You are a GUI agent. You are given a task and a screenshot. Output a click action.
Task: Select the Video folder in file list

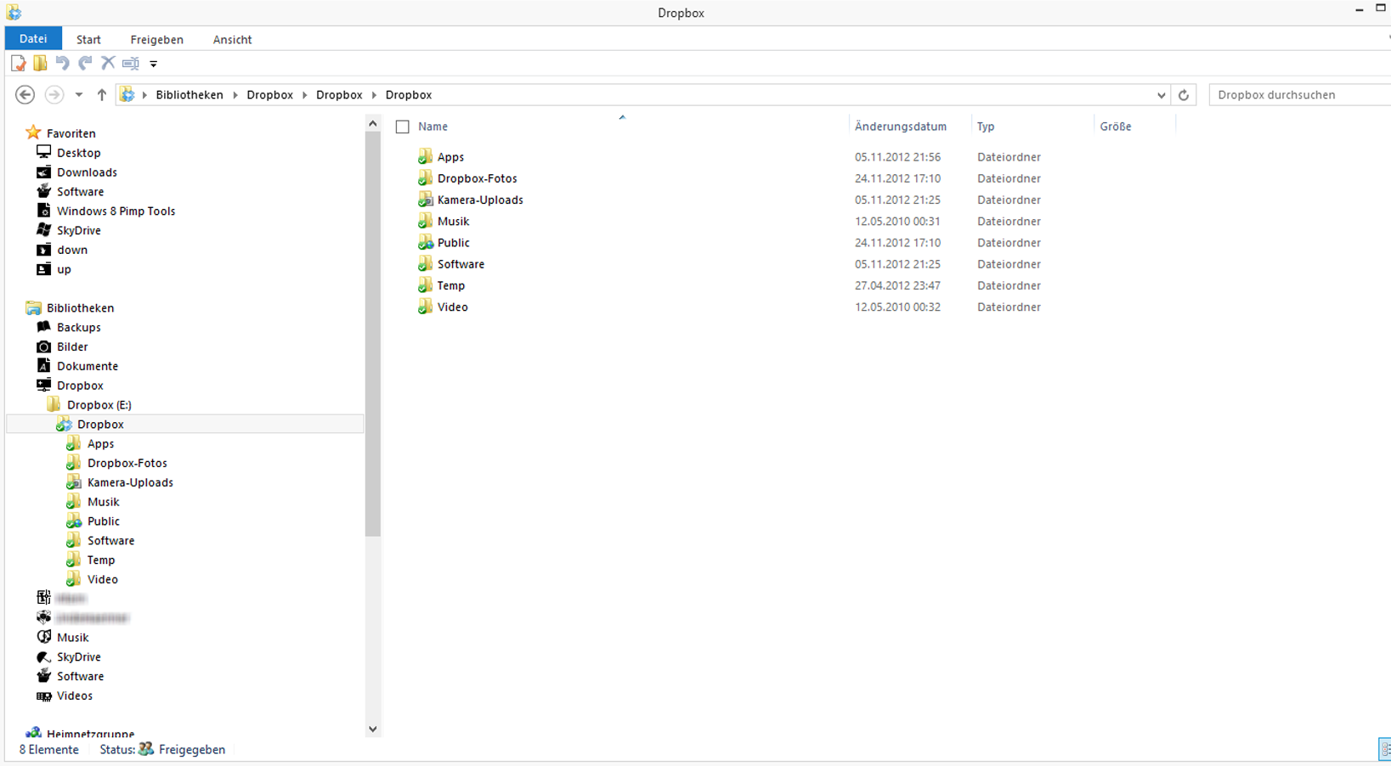(452, 307)
